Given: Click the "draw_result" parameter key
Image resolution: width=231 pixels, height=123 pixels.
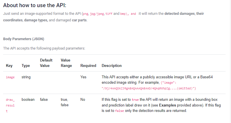Looking at the screenshot, I should click(x=10, y=106).
